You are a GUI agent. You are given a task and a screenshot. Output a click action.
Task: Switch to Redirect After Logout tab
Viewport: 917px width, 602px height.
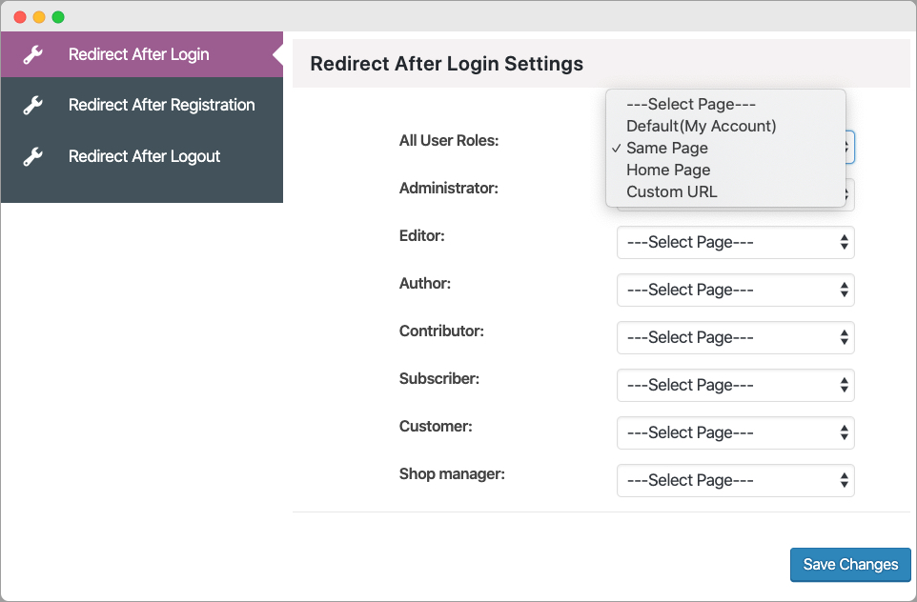144,156
